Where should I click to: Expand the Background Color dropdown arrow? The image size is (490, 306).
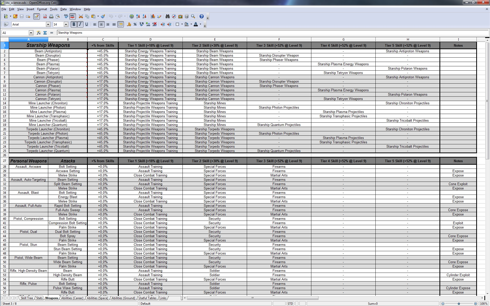(191, 24)
